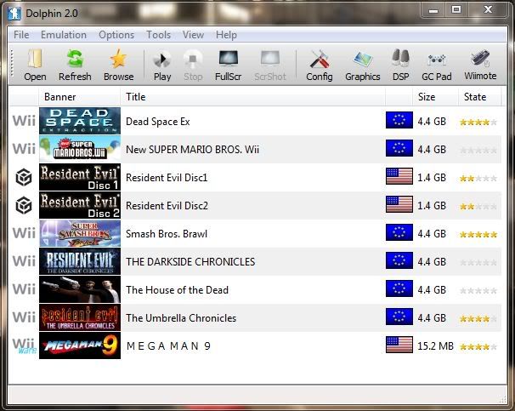Select title THE DARKSIDE CHRONICLES
This screenshot has width=515, height=411.
click(190, 262)
